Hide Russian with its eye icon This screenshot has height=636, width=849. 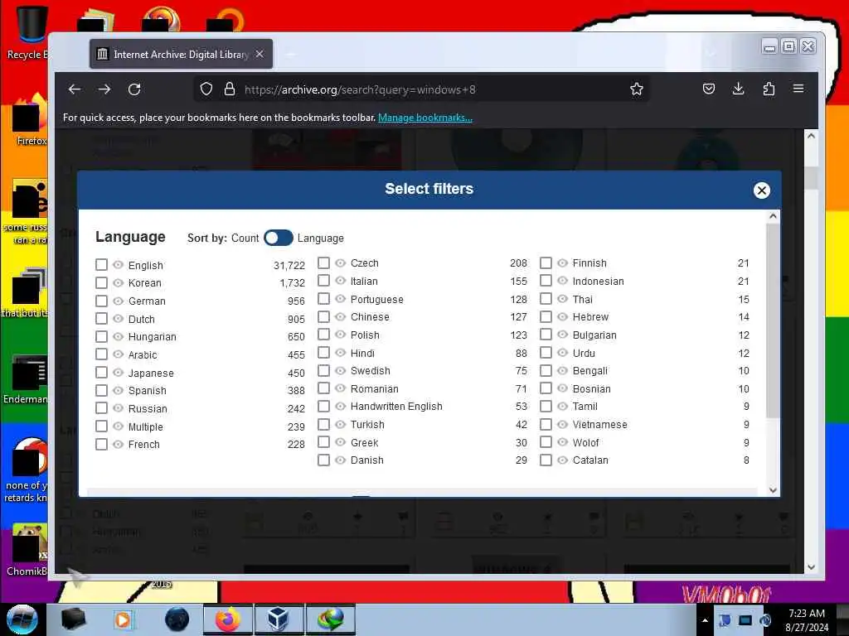[118, 408]
